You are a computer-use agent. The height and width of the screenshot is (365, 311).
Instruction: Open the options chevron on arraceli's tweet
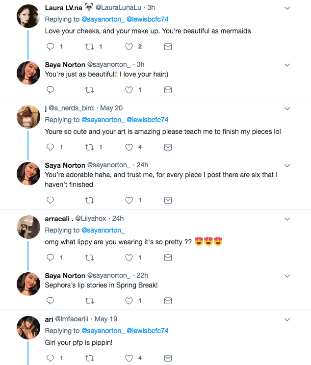pyautogui.click(x=287, y=219)
